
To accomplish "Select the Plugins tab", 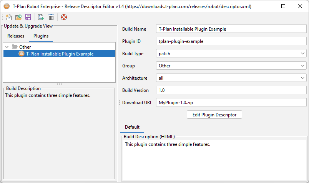I will pos(41,36).
